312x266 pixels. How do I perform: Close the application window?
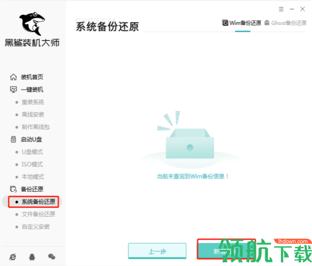coord(303,9)
